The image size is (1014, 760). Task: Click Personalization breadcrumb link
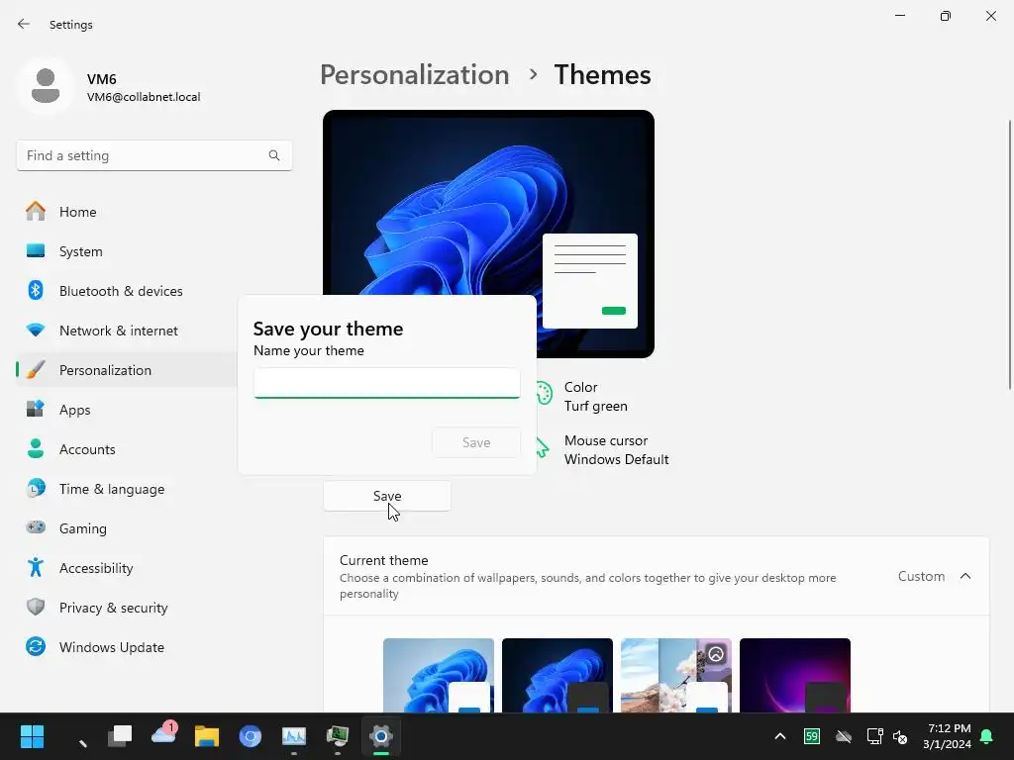pyautogui.click(x=415, y=75)
